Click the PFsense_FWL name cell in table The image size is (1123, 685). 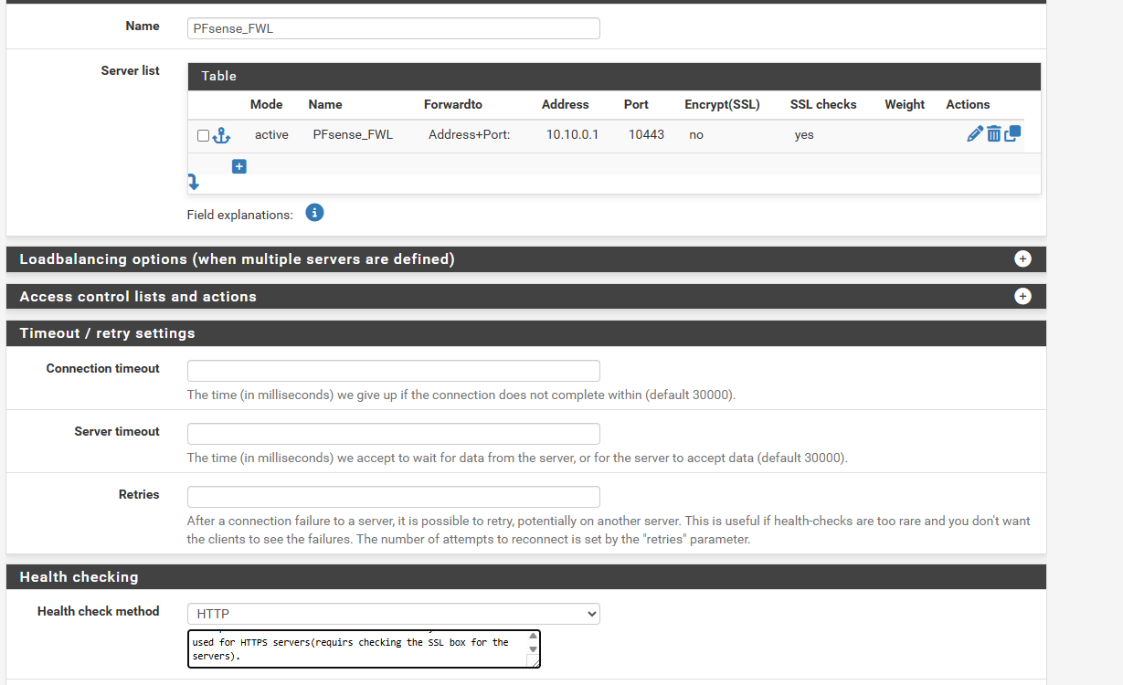point(353,134)
